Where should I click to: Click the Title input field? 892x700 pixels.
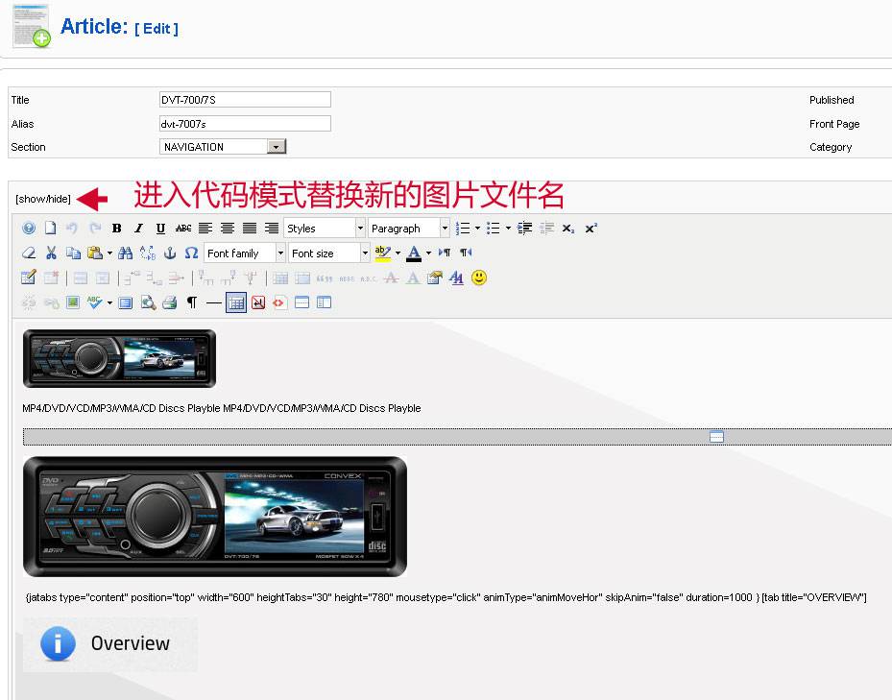[x=245, y=100]
